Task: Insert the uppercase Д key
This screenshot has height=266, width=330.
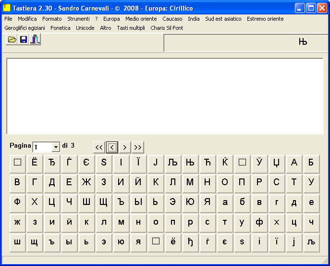Action: [x=52, y=184]
